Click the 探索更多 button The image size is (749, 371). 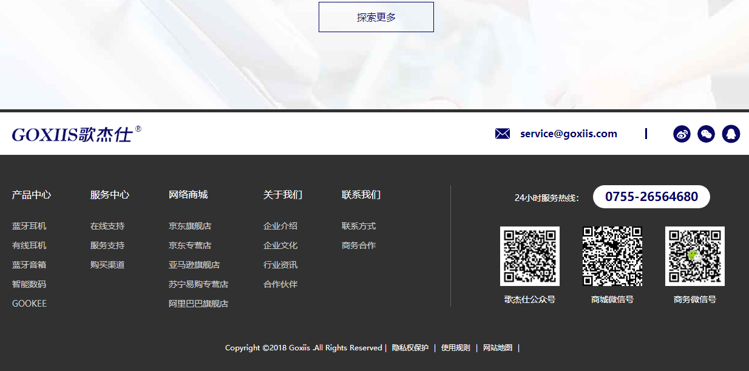376,17
